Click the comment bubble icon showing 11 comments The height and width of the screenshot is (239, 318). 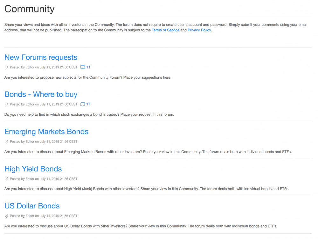click(x=83, y=67)
